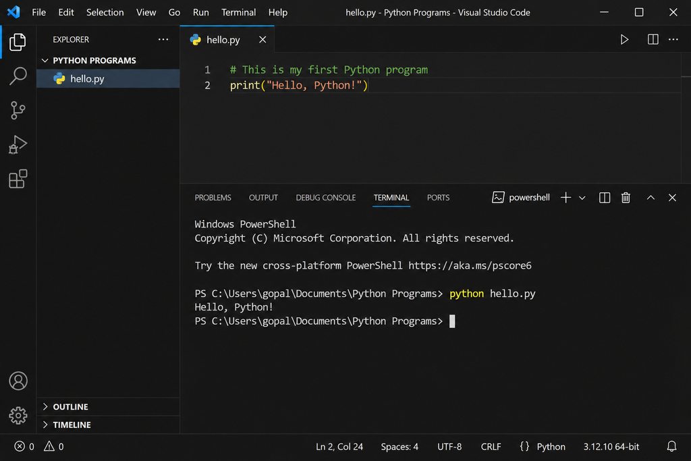This screenshot has height=461, width=691.
Task: Change CRLF end of line sequence
Action: click(x=491, y=446)
